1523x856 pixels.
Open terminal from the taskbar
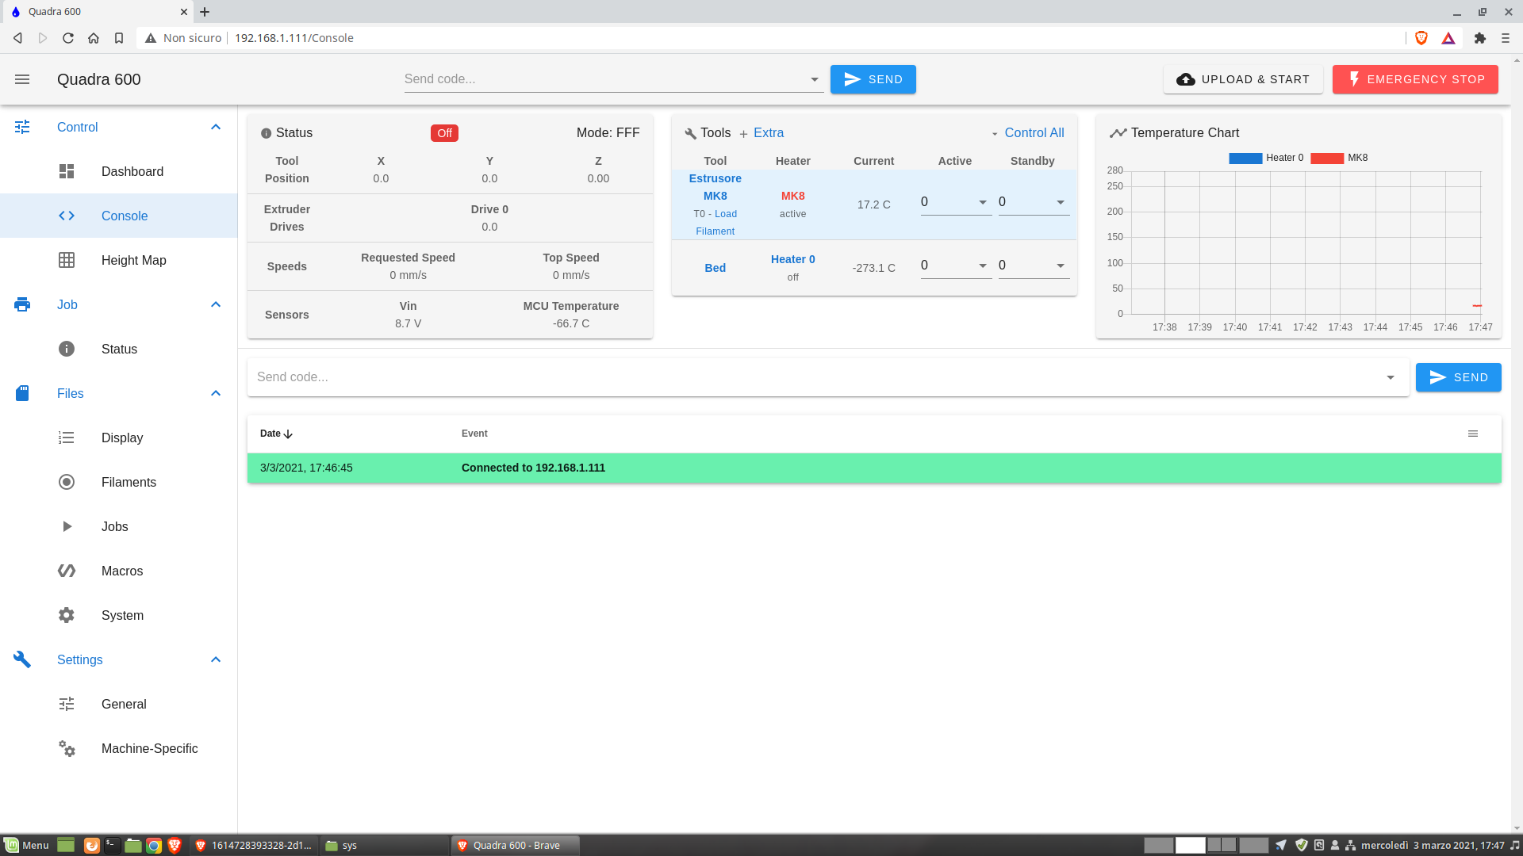pos(112,846)
